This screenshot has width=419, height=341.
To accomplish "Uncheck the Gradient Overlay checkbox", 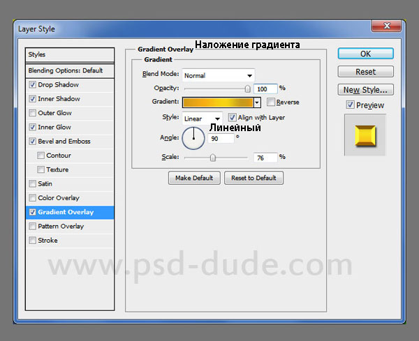I will pyautogui.click(x=32, y=212).
